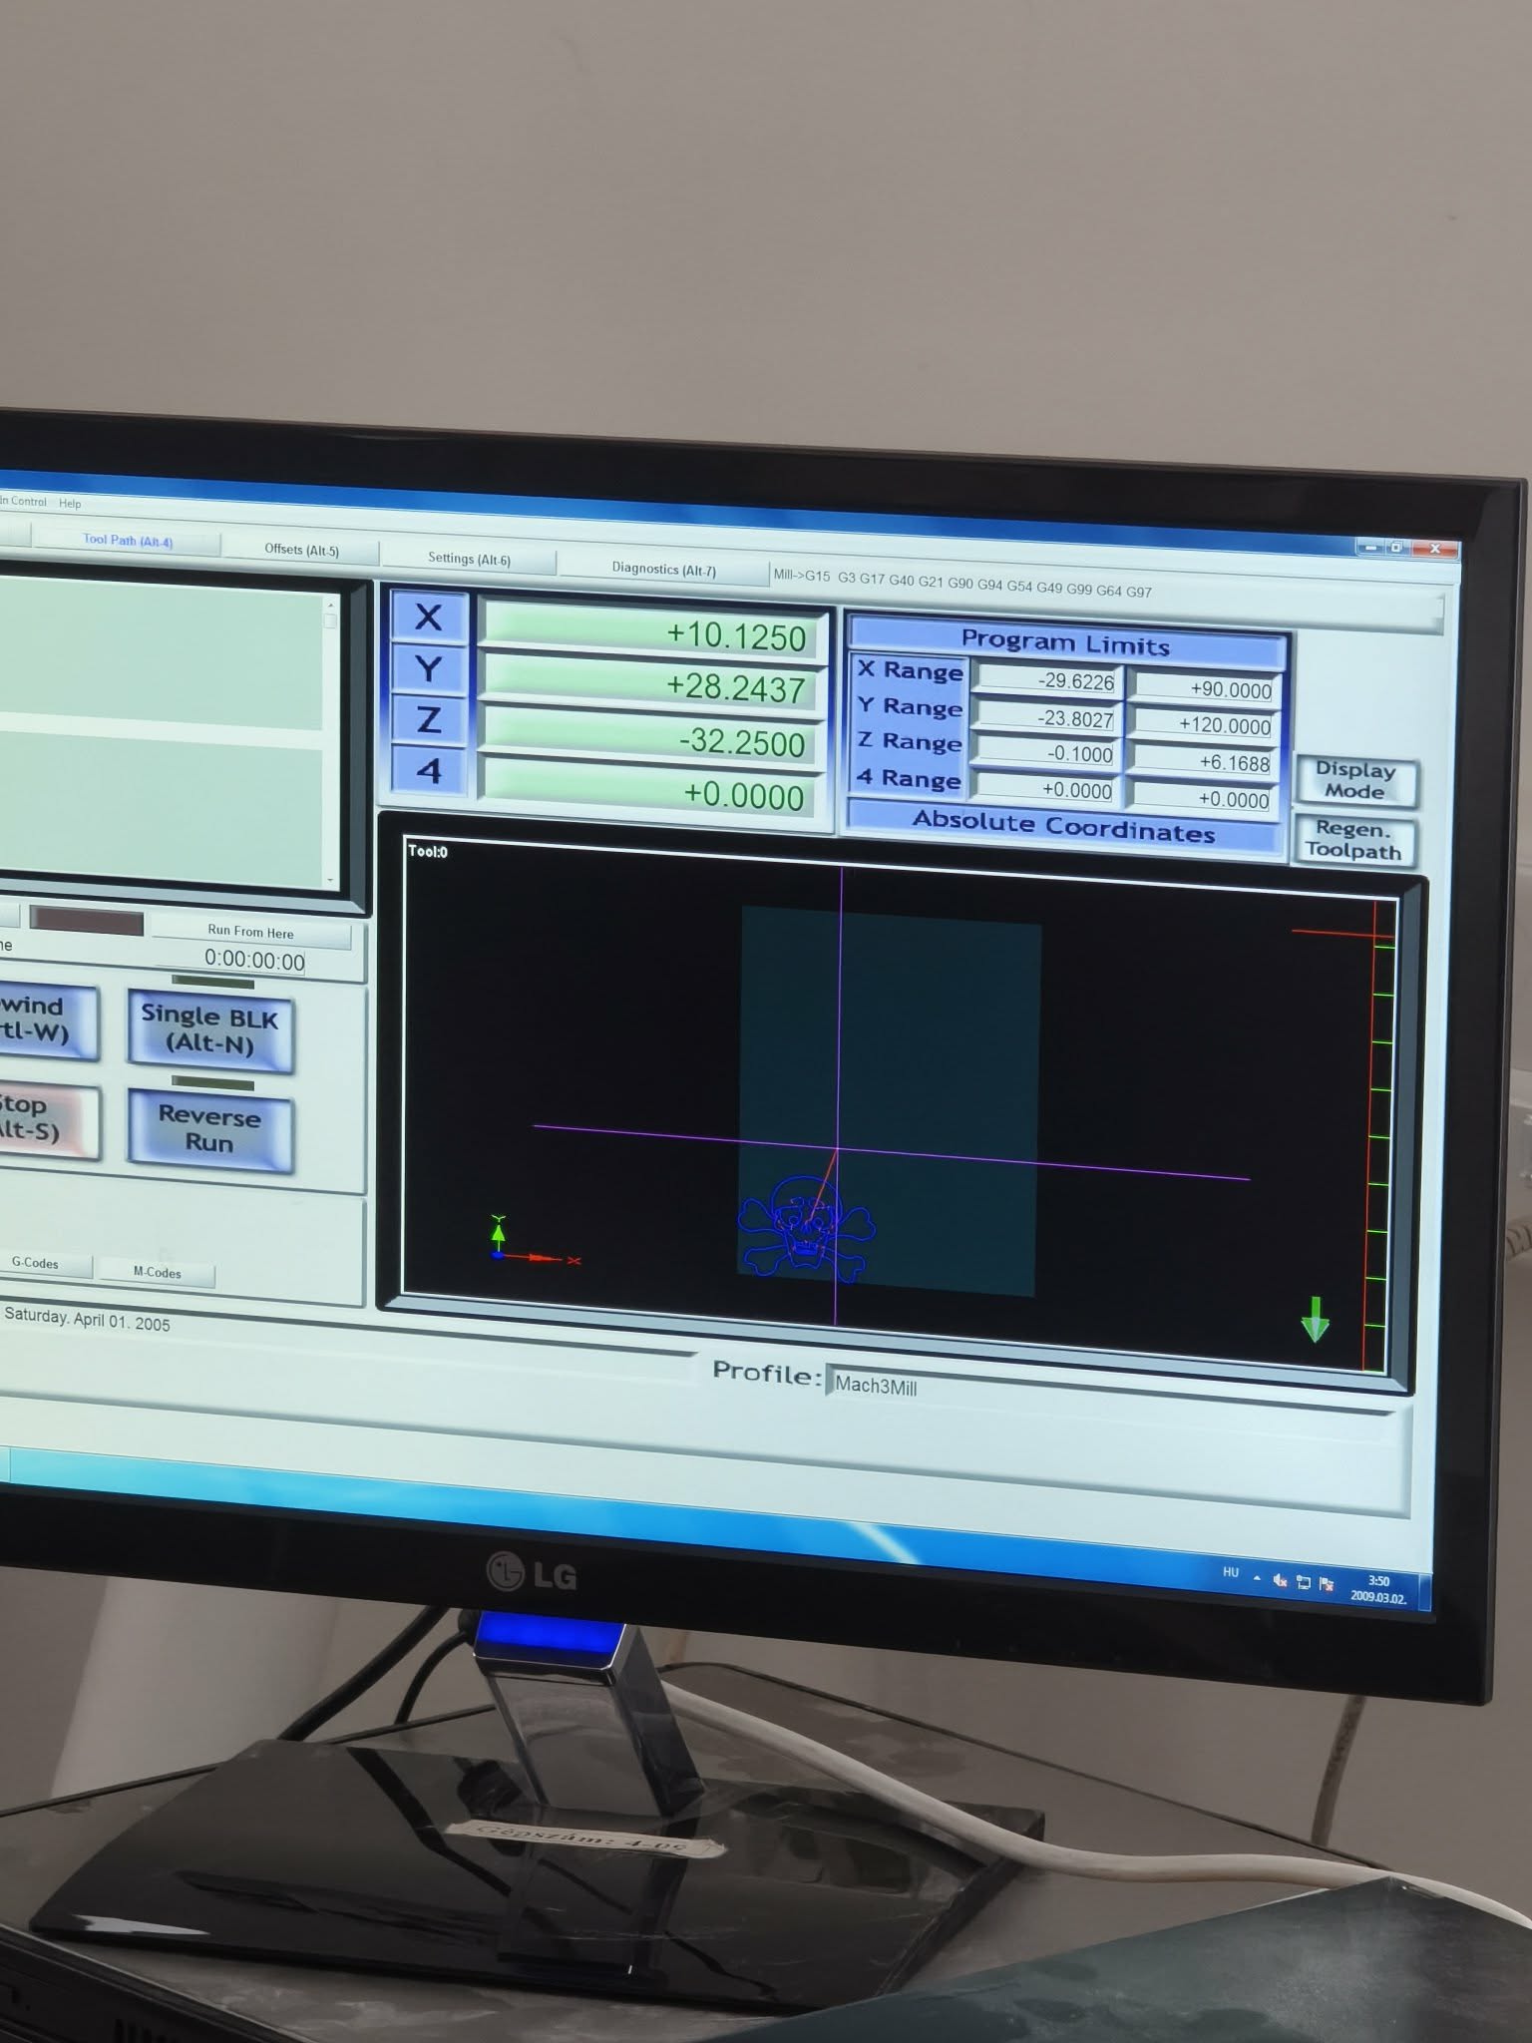Click the network icon in system tray

tap(1303, 1583)
